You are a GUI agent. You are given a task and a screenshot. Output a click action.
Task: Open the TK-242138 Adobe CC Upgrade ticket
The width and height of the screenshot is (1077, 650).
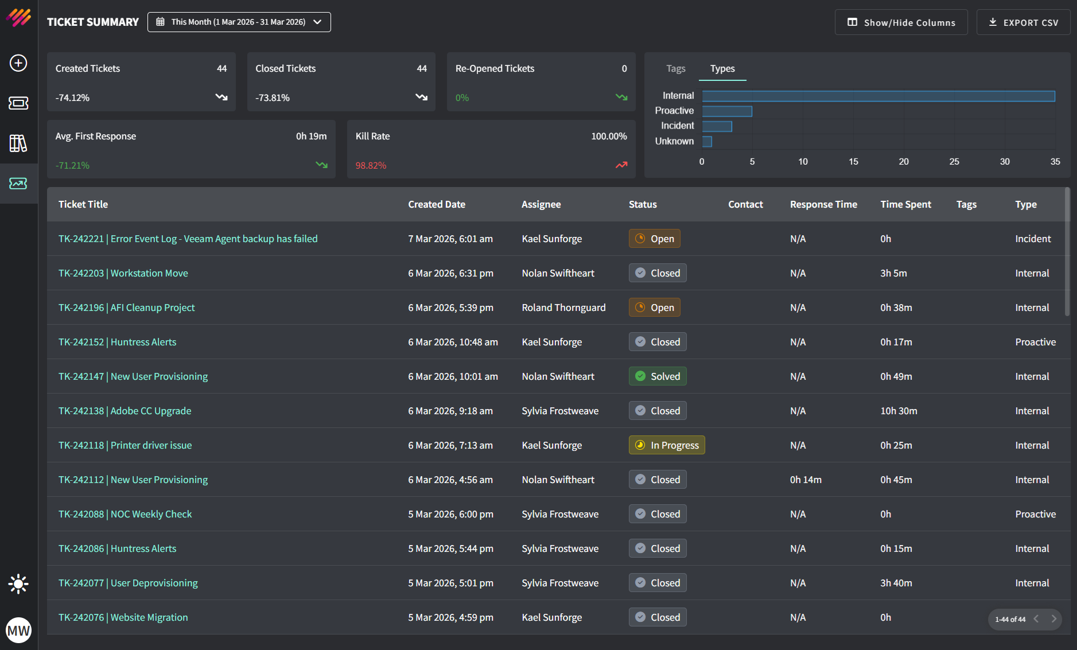click(x=125, y=411)
